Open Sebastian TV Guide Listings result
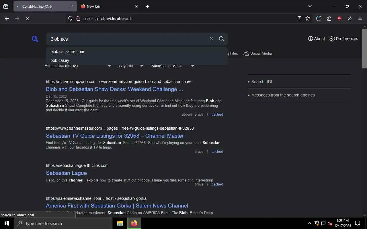 pos(115,136)
